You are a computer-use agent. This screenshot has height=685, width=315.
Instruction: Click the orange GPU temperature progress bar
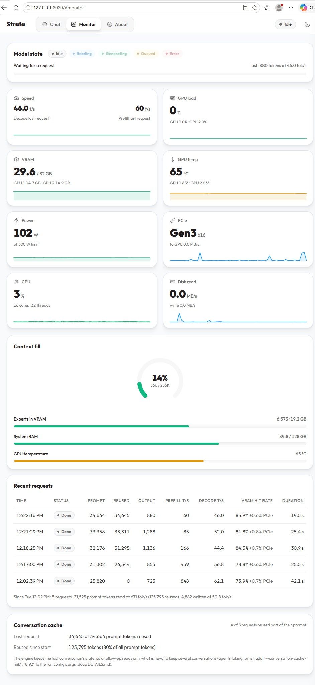click(x=160, y=461)
